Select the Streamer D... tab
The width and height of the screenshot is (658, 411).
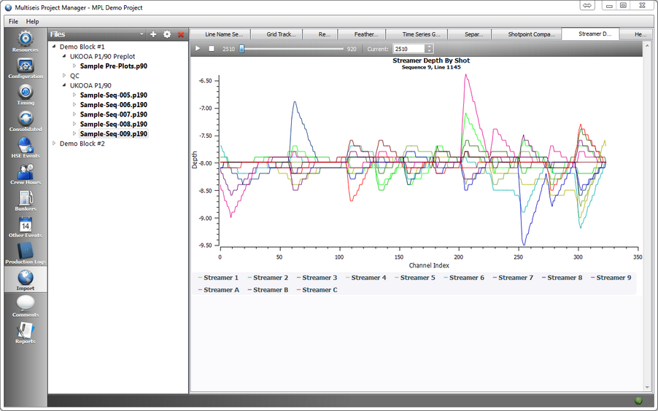591,34
